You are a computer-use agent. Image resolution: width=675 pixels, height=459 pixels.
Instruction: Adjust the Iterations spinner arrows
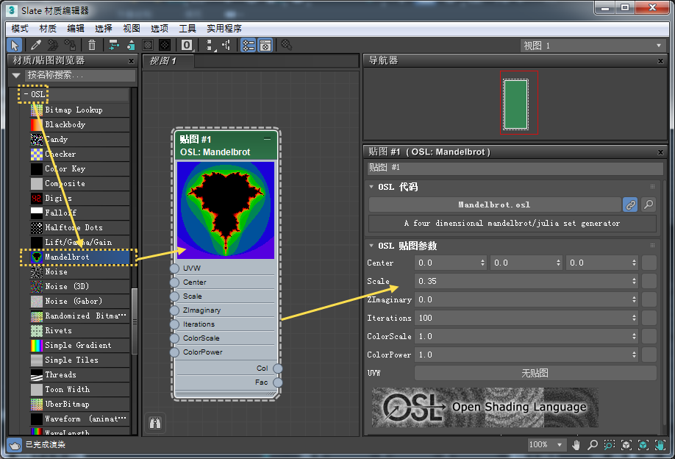coord(634,319)
